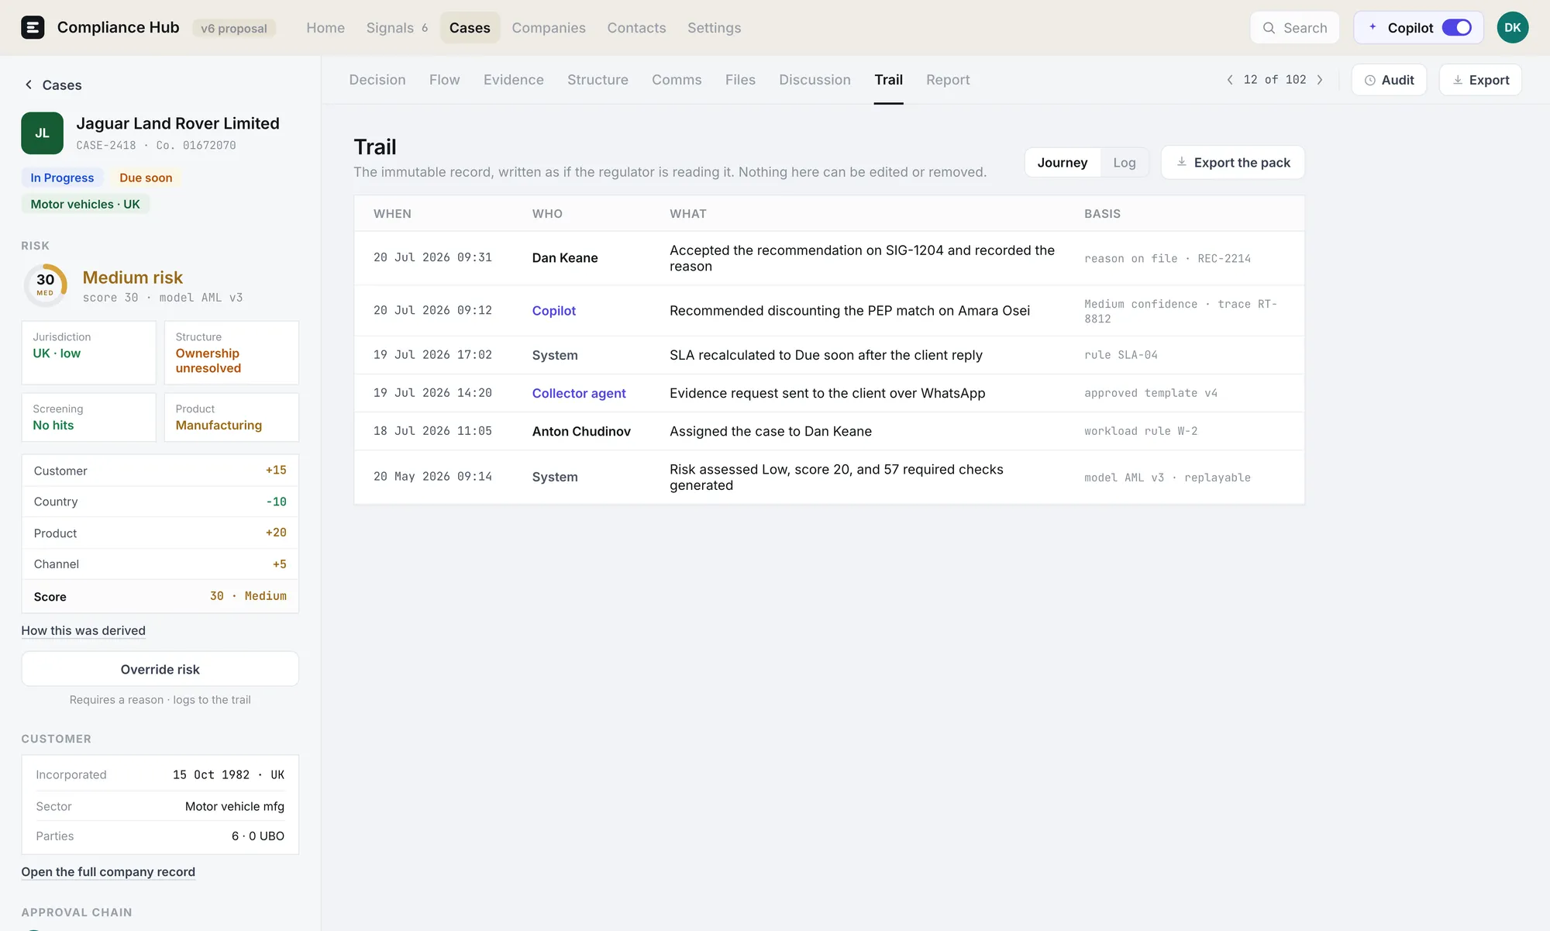The image size is (1550, 931).
Task: Click the Product +20 risk row
Action: (x=160, y=533)
